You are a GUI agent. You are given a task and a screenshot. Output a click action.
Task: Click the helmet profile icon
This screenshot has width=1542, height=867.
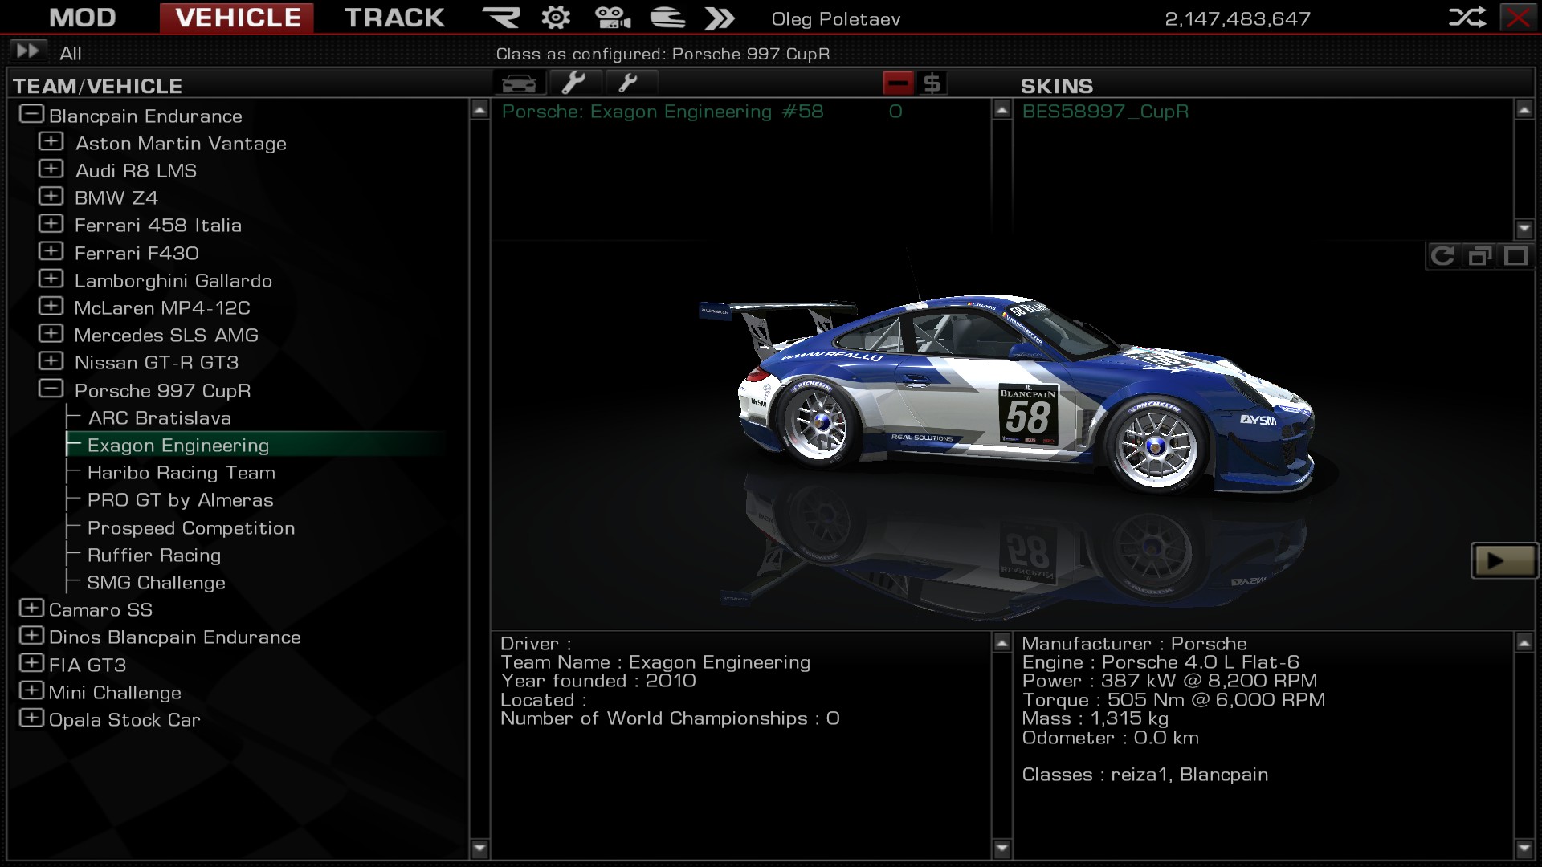[x=667, y=18]
